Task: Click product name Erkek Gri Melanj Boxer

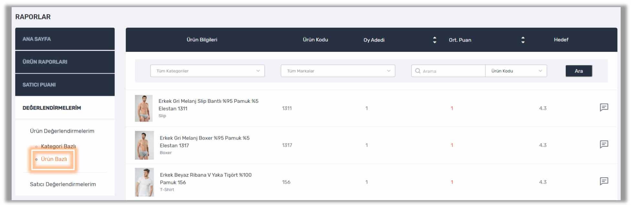Action: [205, 142]
